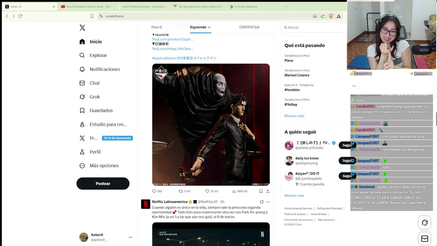Repost the post with 3 mil reposts
Image resolution: width=437 pixels, height=246 pixels.
tap(185, 191)
